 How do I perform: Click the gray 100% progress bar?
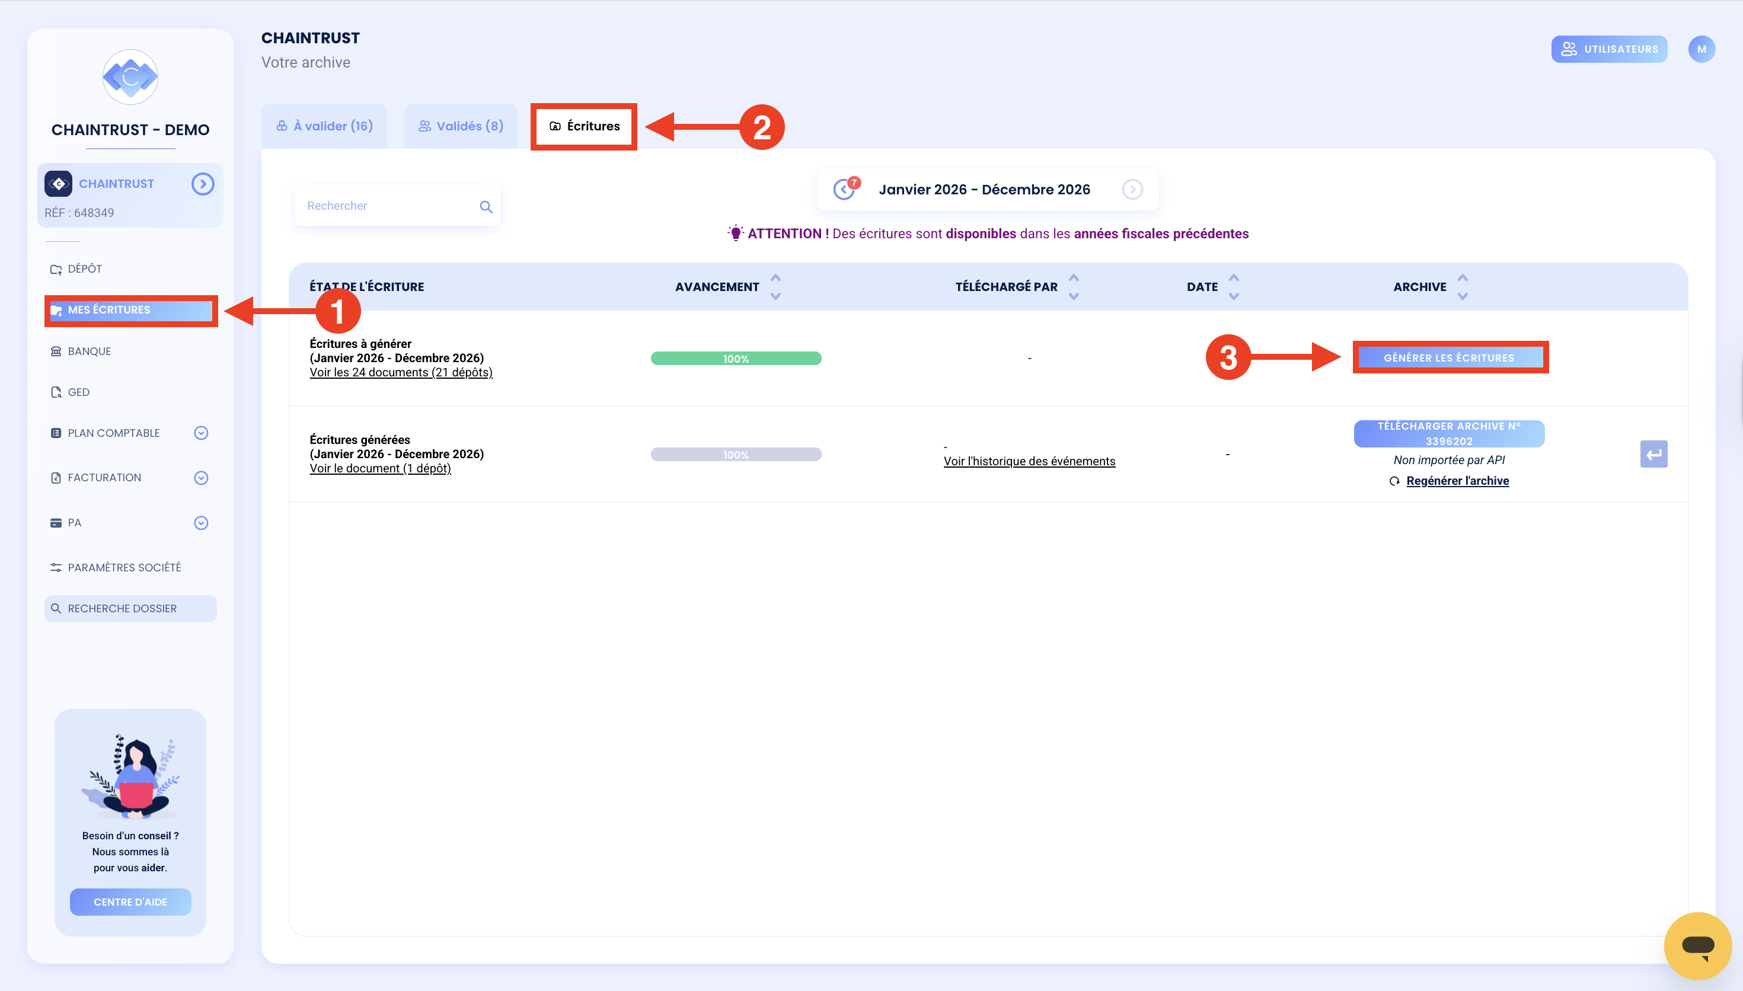click(x=736, y=455)
